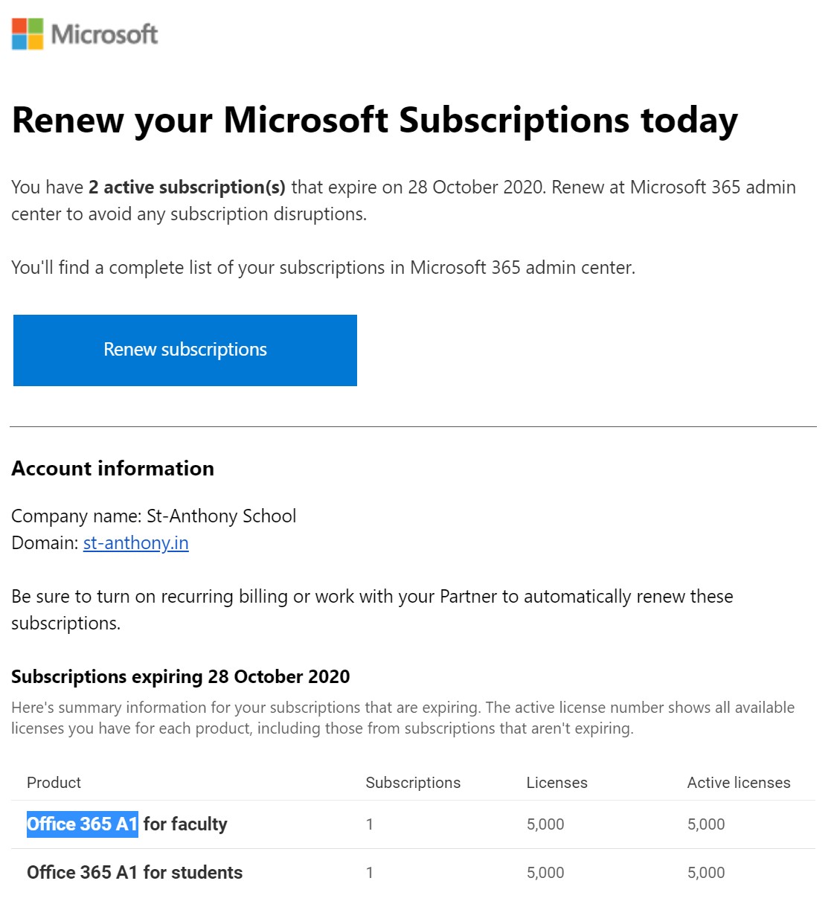
Task: Click the students row active licenses value
Action: click(706, 872)
